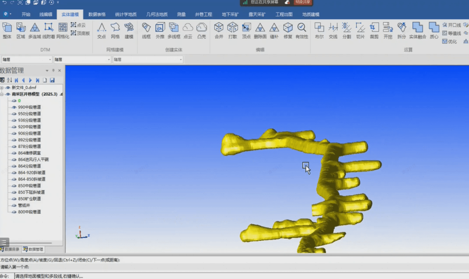Switch to the 线编辑 ribbon tab
The height and width of the screenshot is (279, 469).
46,14
